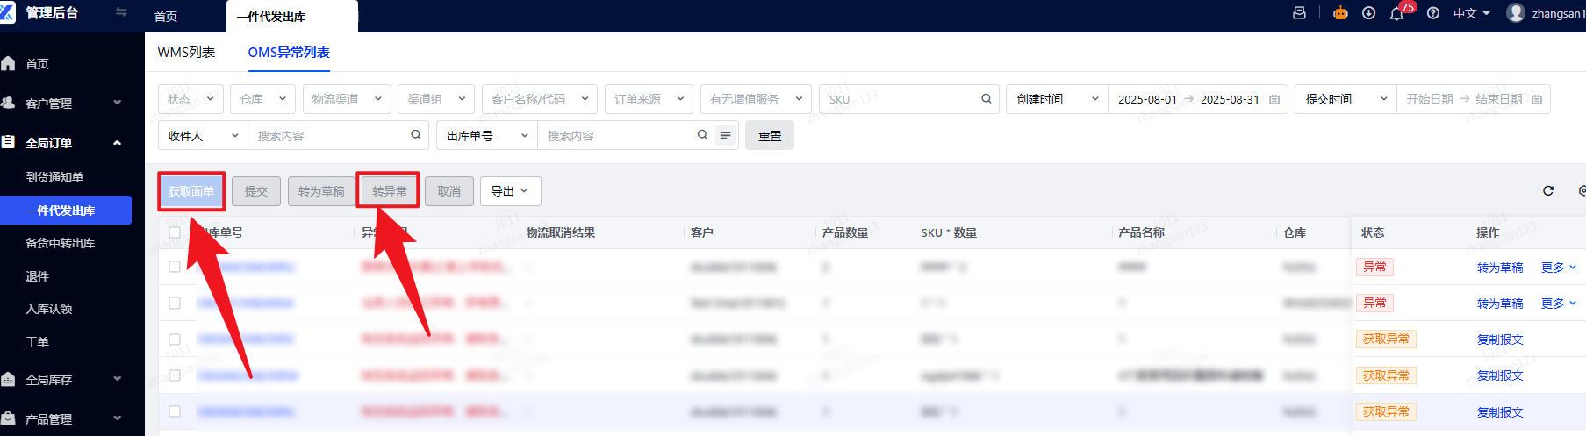
Task: Open the 创建时间 type dropdown
Action: (x=1058, y=99)
